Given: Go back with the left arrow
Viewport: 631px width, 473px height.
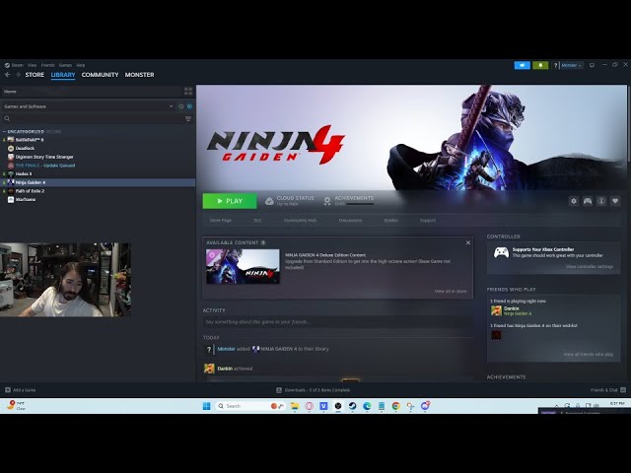Looking at the screenshot, I should coord(8,75).
